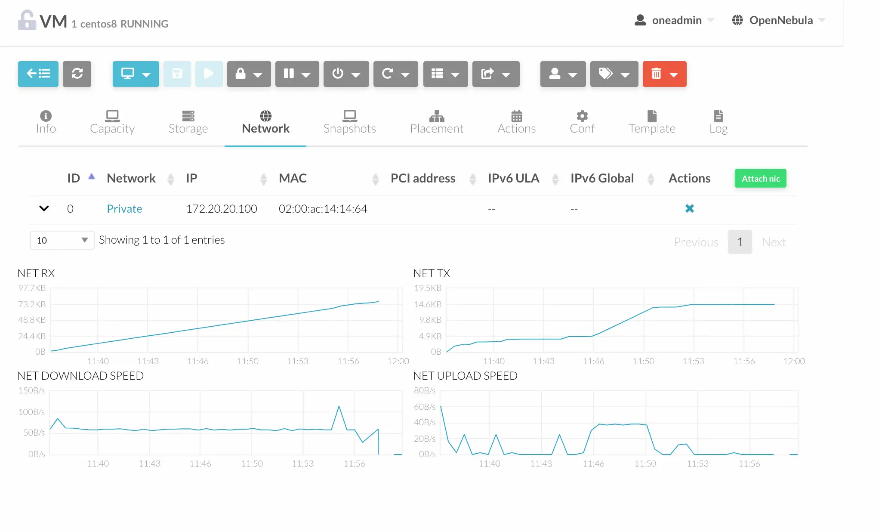882x532 pixels.
Task: Open the power off dropdown
Action: 346,74
